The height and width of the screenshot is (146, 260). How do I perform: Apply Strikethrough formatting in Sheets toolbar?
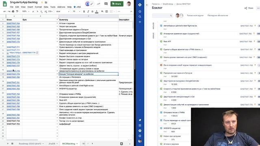(x=92, y=11)
